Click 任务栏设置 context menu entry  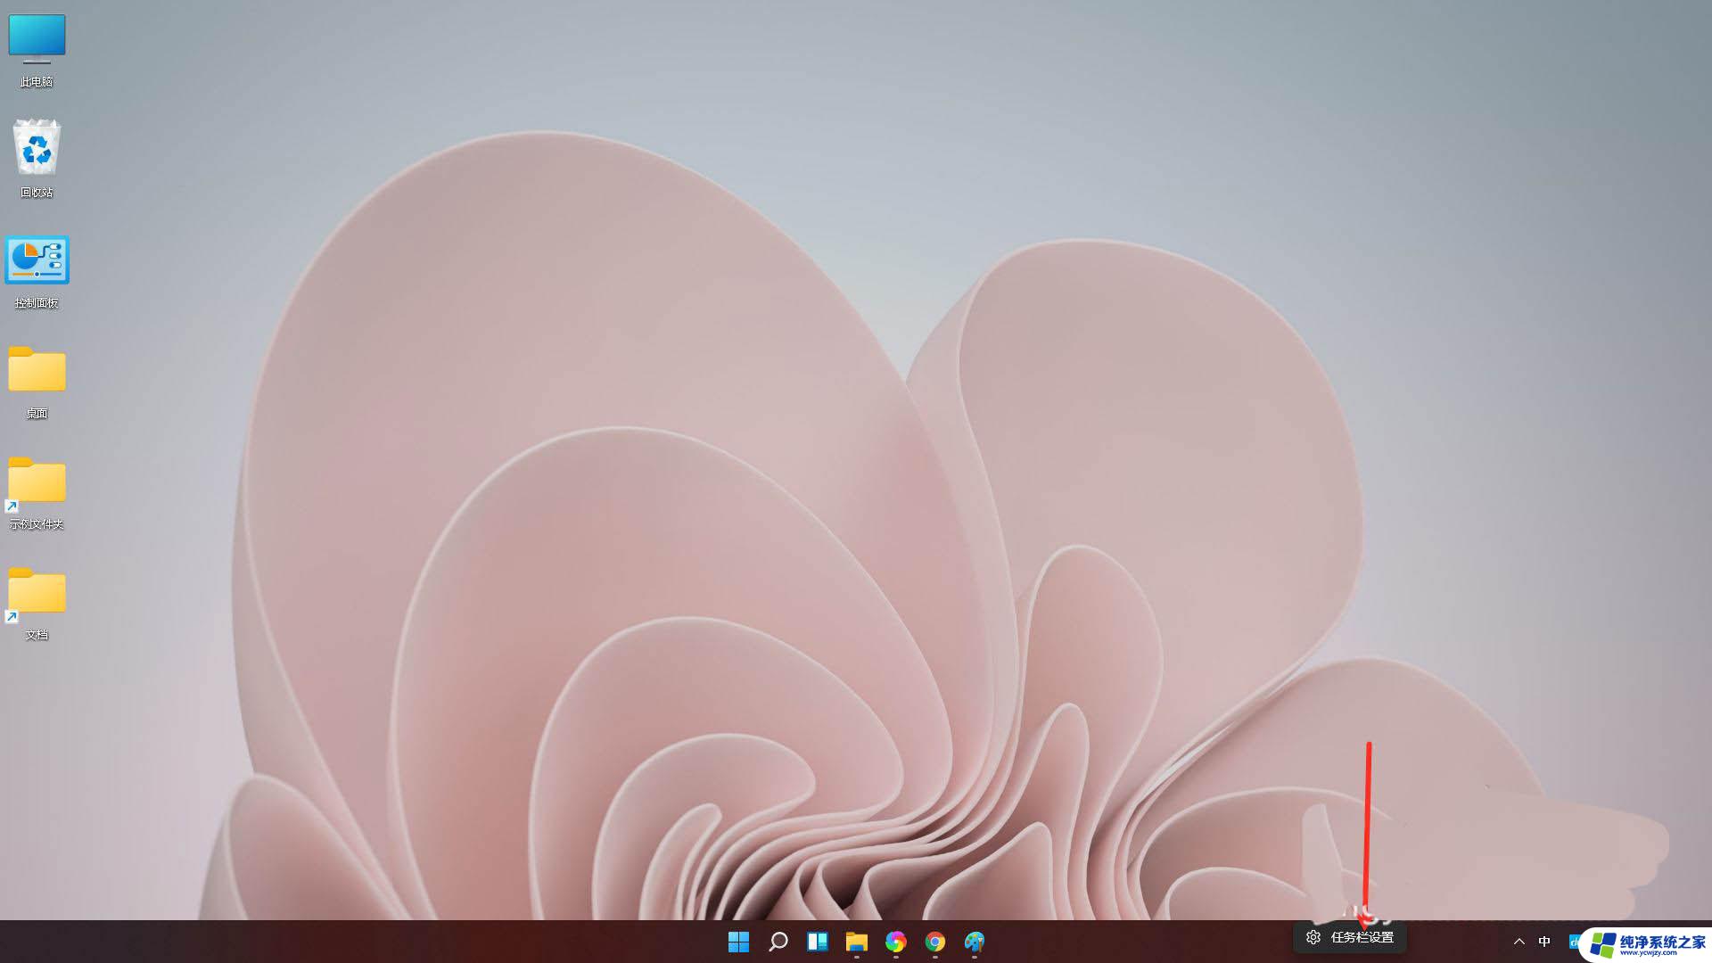1350,937
